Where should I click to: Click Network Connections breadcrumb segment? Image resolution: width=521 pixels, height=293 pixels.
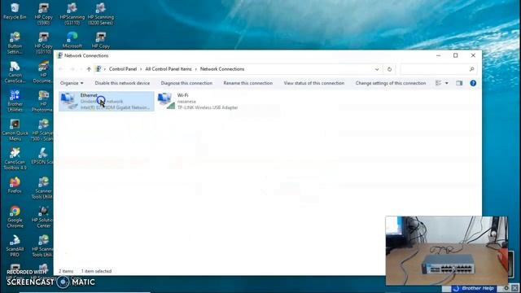[222, 69]
